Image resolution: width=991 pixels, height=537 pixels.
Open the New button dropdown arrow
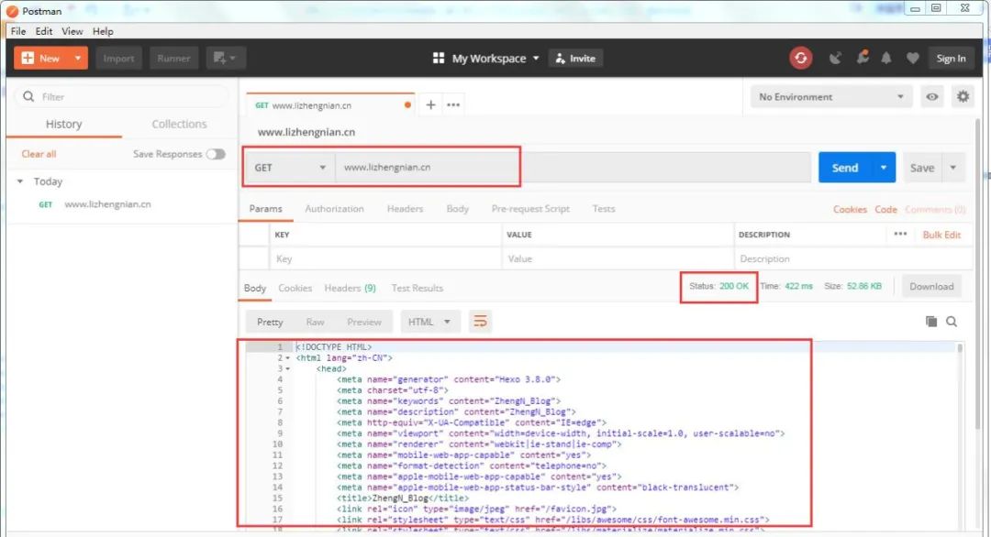[78, 58]
